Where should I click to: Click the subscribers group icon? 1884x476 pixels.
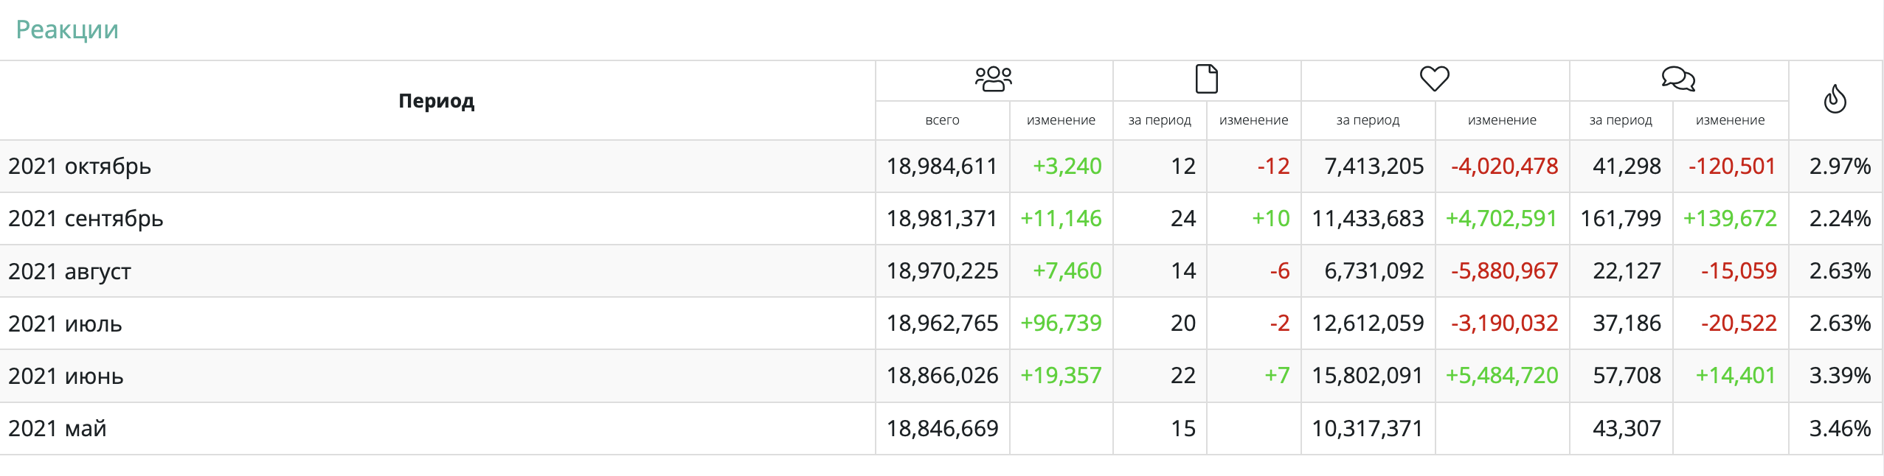[993, 79]
